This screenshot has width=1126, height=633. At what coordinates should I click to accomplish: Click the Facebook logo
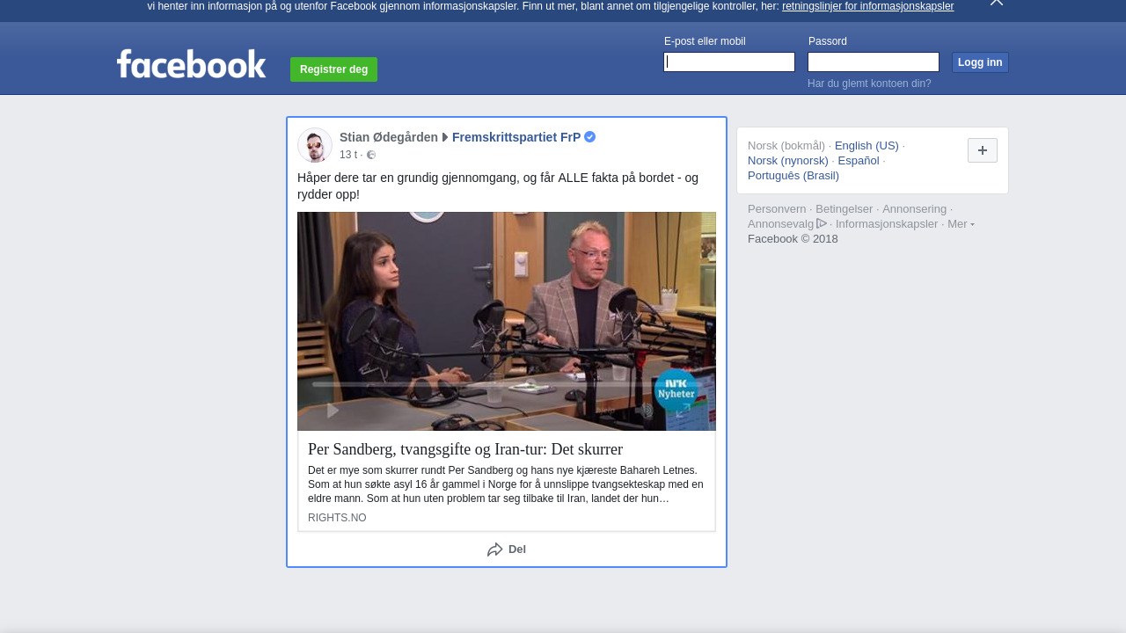[x=191, y=63]
